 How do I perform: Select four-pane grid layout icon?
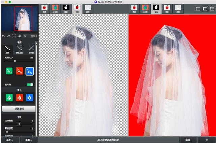[212, 9]
